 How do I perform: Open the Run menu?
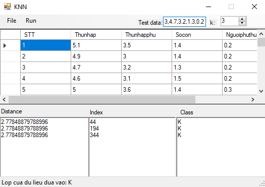pyautogui.click(x=31, y=21)
